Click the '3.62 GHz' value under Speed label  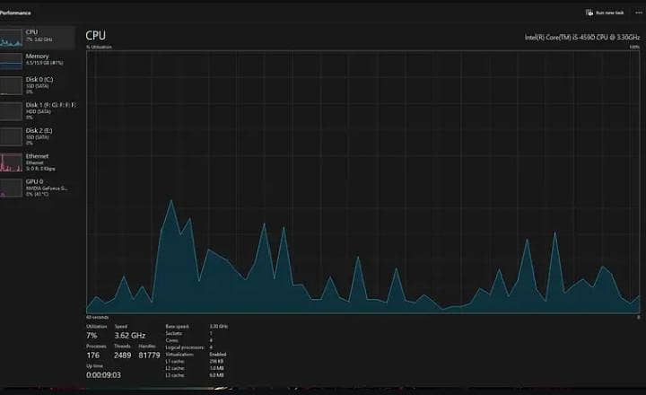pos(130,336)
